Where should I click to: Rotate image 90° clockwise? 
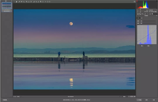coord(50,2)
